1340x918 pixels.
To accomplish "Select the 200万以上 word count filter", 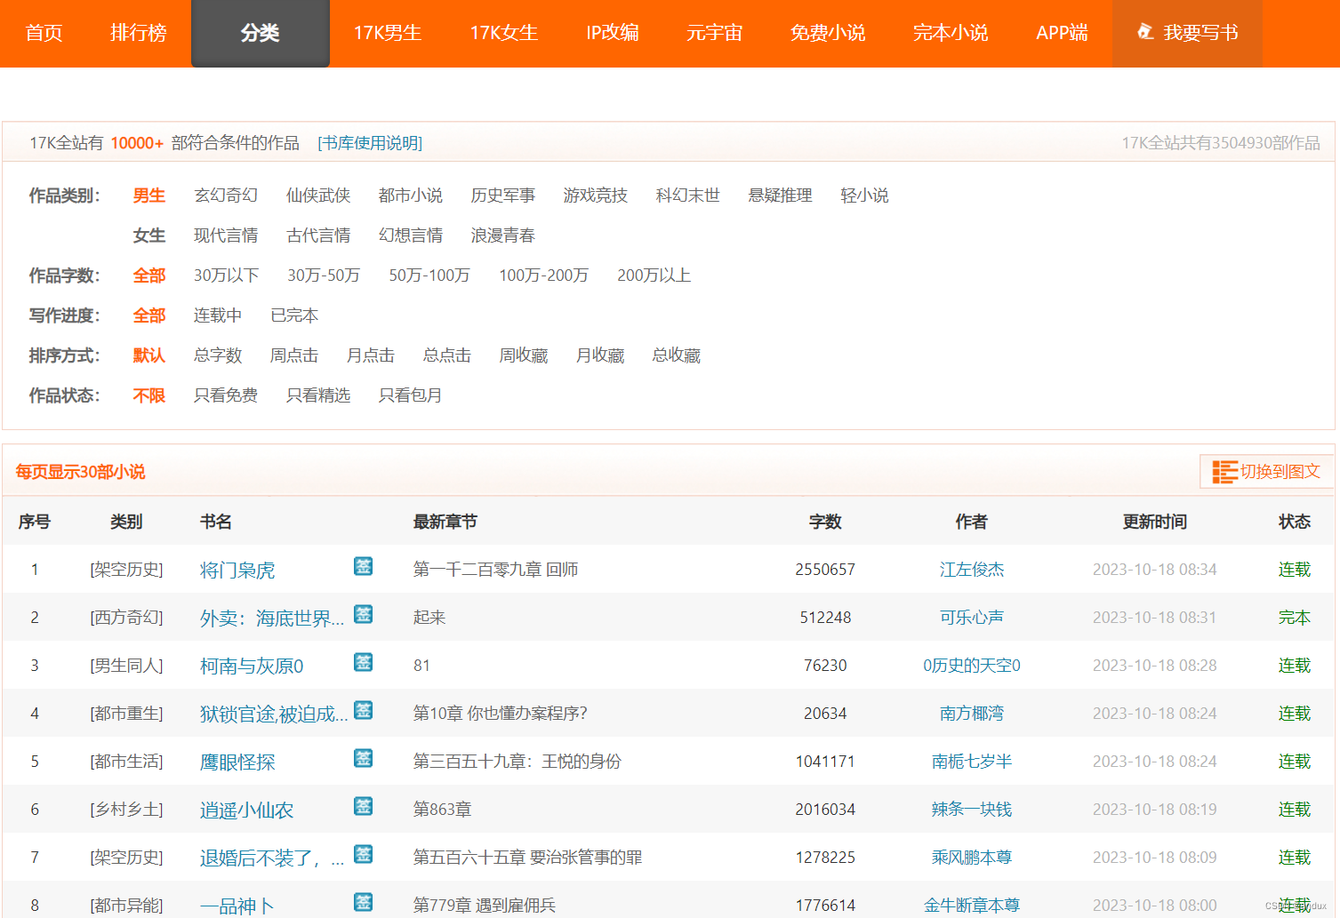I will point(654,275).
